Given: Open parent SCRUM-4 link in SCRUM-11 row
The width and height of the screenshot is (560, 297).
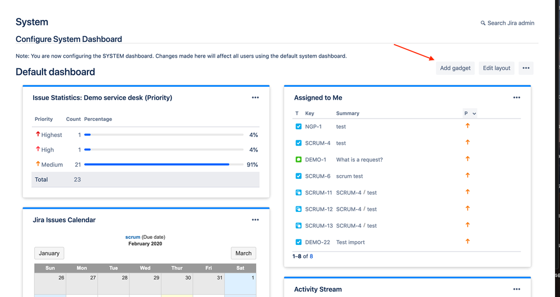Looking at the screenshot, I should [x=349, y=192].
